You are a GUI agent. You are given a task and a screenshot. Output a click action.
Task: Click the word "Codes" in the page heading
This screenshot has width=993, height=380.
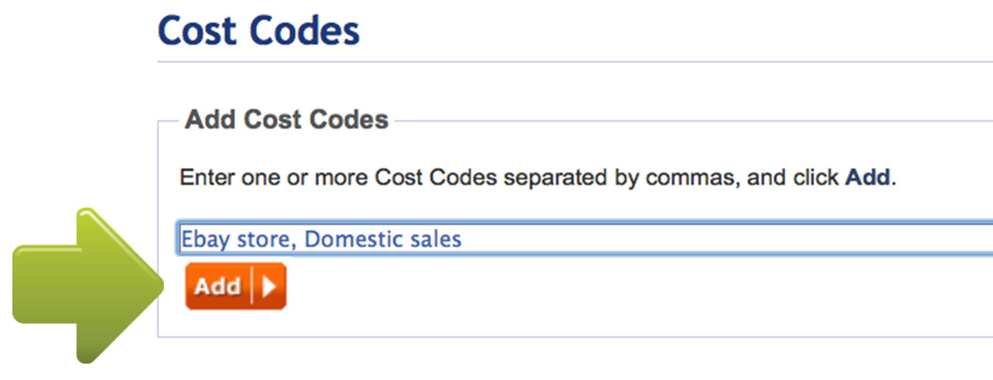click(304, 30)
